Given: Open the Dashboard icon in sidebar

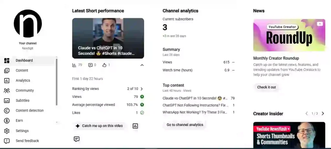Looking at the screenshot, I should [7, 60].
